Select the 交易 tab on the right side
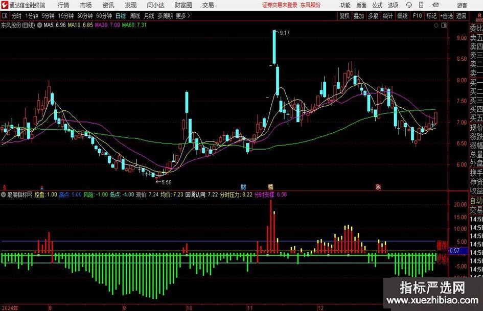This screenshot has width=483, height=311. (x=476, y=210)
